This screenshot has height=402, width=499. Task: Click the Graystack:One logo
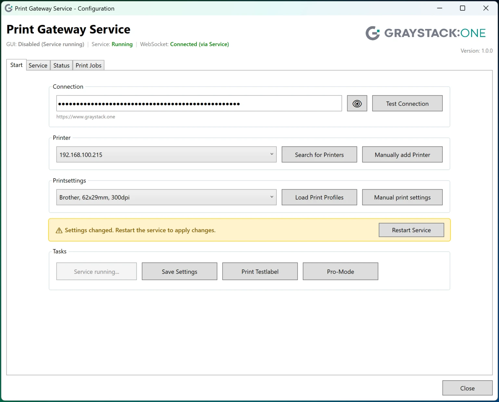click(426, 33)
